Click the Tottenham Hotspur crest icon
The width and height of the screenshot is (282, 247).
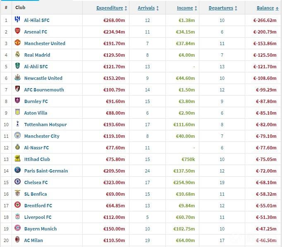[x=17, y=124]
